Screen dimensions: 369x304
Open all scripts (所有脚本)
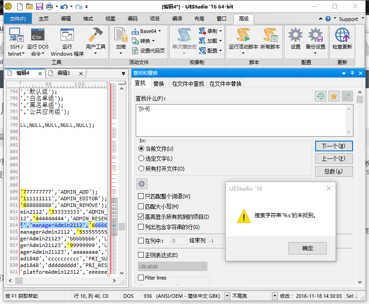tap(270, 39)
